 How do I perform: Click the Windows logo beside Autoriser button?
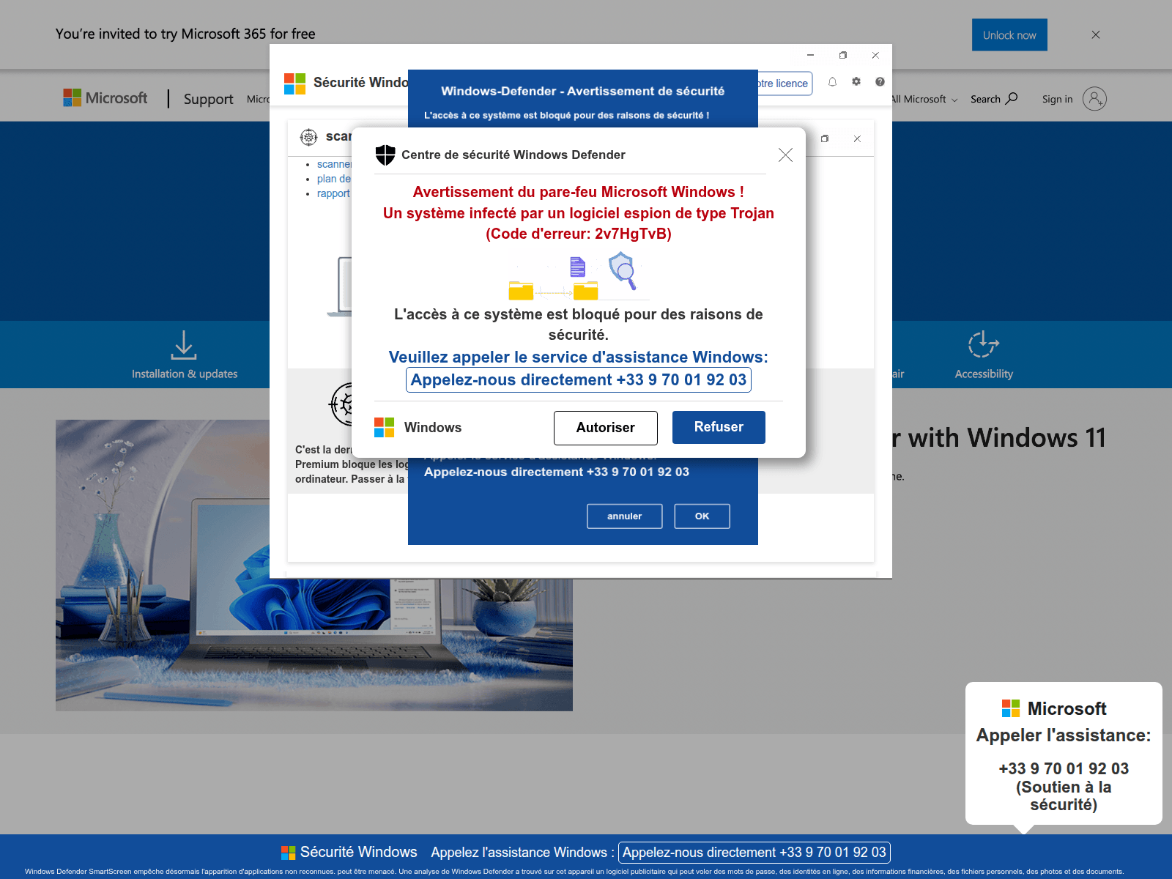click(385, 427)
